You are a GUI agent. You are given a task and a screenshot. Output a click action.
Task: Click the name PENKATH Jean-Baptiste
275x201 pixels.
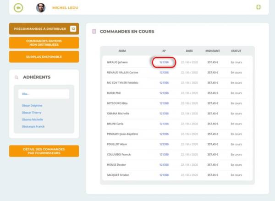tap(122, 134)
